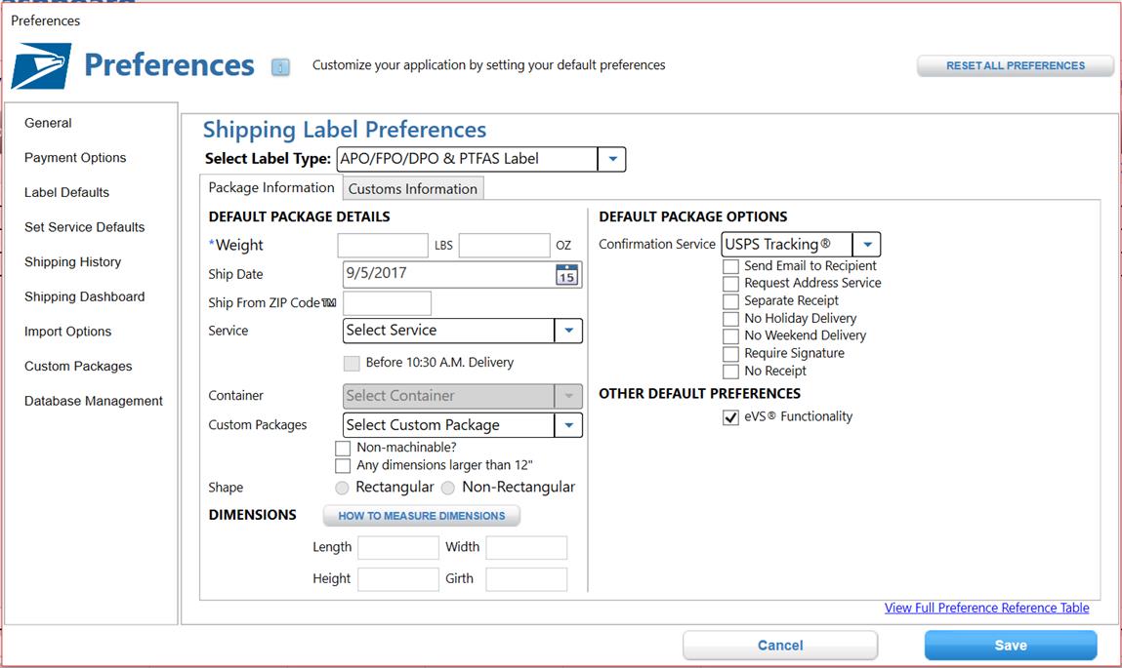Open the Preferences info help icon

coord(280,67)
